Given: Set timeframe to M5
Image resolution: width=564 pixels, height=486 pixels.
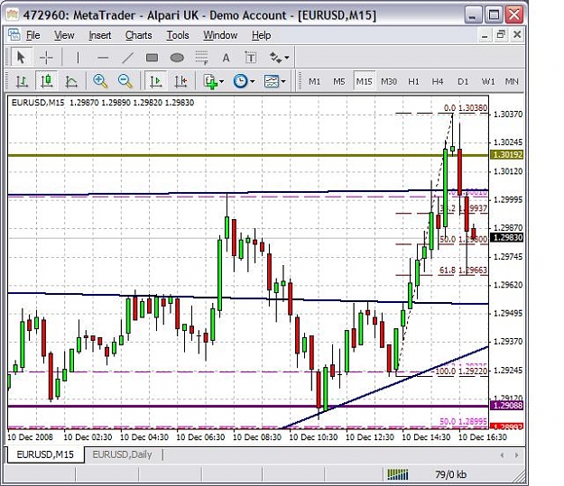Looking at the screenshot, I should click(x=338, y=81).
